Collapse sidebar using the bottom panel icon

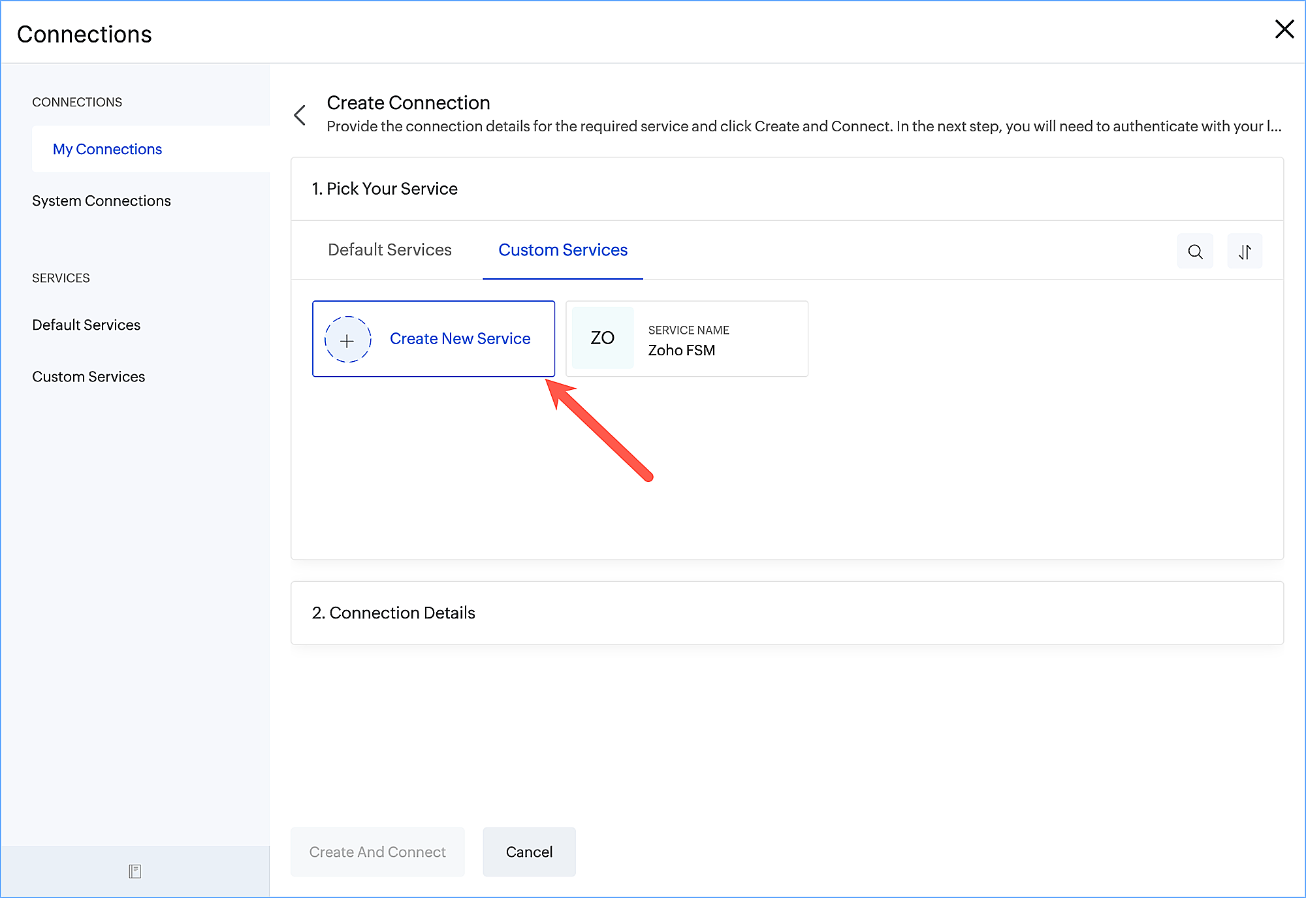[x=135, y=871]
